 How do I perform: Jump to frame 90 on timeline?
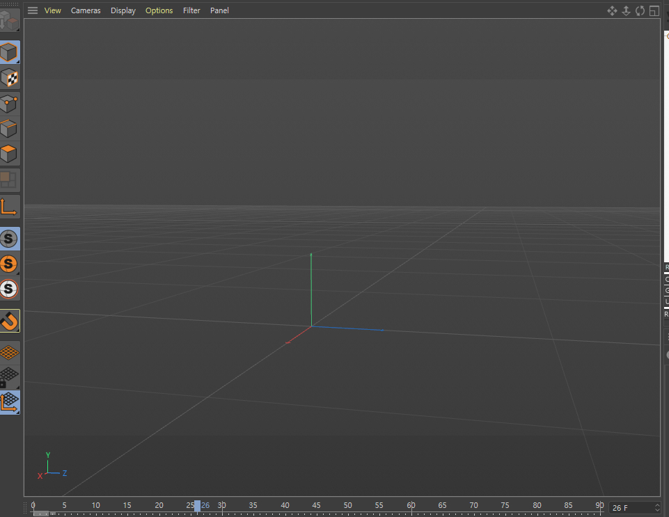pyautogui.click(x=599, y=505)
